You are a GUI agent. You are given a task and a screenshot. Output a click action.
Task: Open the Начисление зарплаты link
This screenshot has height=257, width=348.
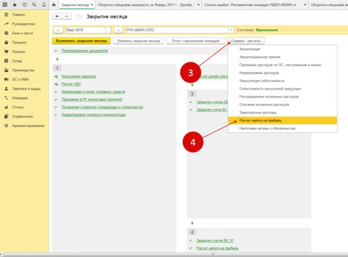tap(78, 77)
